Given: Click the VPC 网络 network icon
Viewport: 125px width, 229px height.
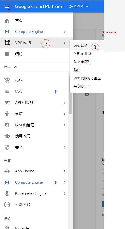Looking at the screenshot, I should [7, 43].
